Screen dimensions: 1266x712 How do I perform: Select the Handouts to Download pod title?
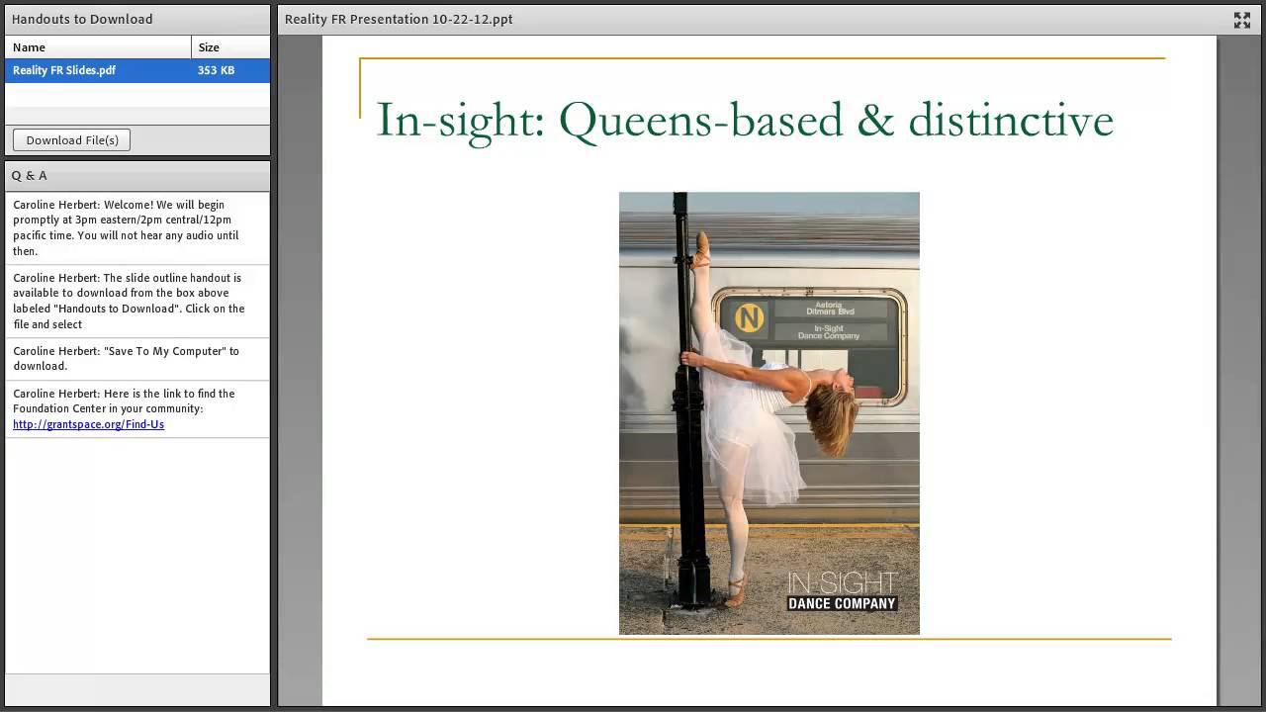click(82, 19)
